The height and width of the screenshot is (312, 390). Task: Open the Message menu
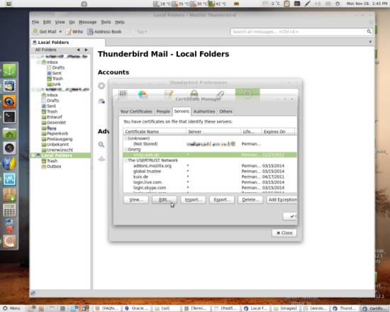tap(87, 22)
